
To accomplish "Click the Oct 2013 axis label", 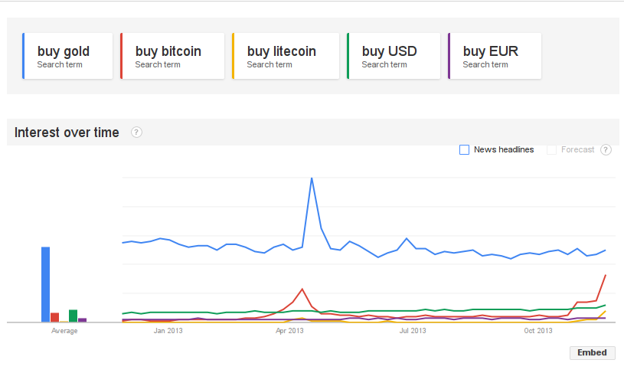I will tap(538, 331).
